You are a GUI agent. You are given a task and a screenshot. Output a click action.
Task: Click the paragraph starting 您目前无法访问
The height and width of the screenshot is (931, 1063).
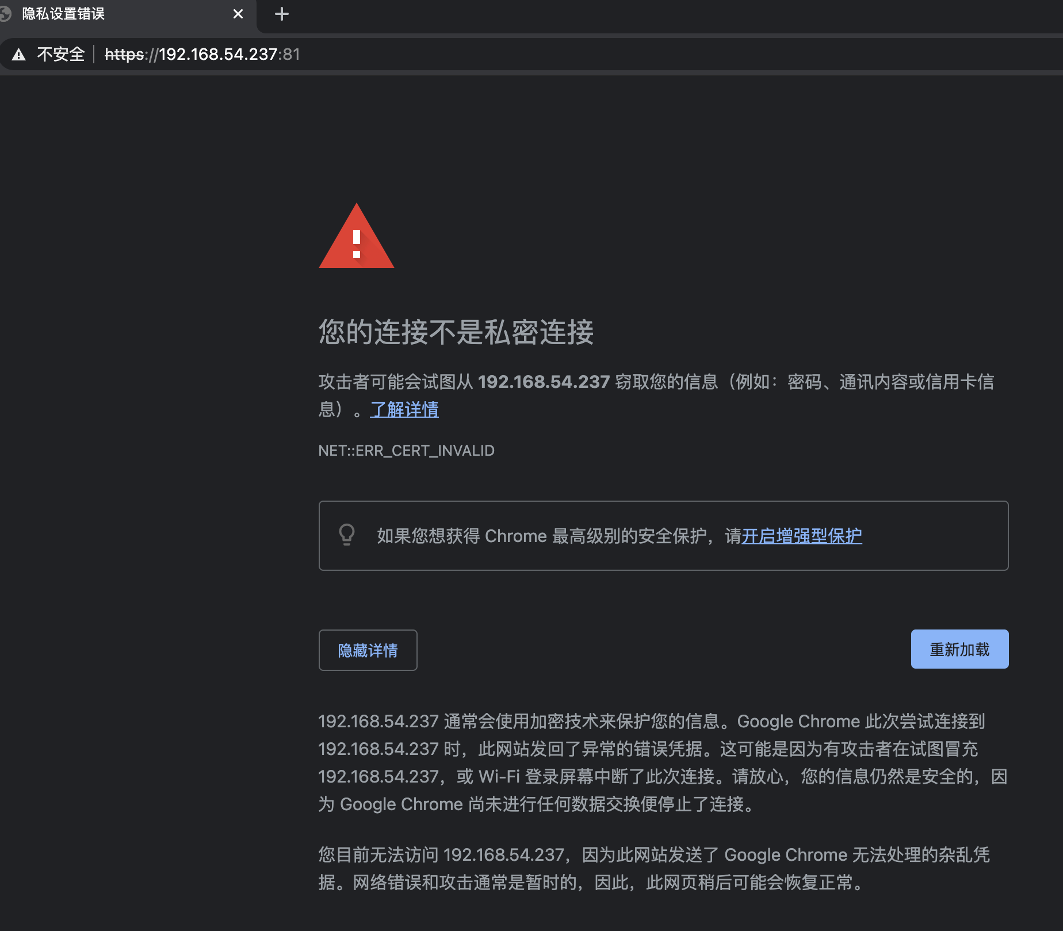pos(654,868)
